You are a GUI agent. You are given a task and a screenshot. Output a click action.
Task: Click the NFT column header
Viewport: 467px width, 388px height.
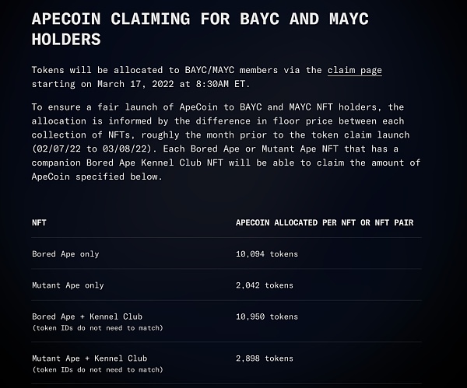[x=39, y=222]
